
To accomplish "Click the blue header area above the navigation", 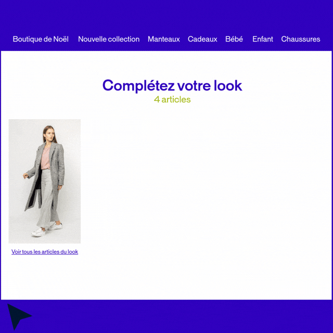I will tap(166, 15).
